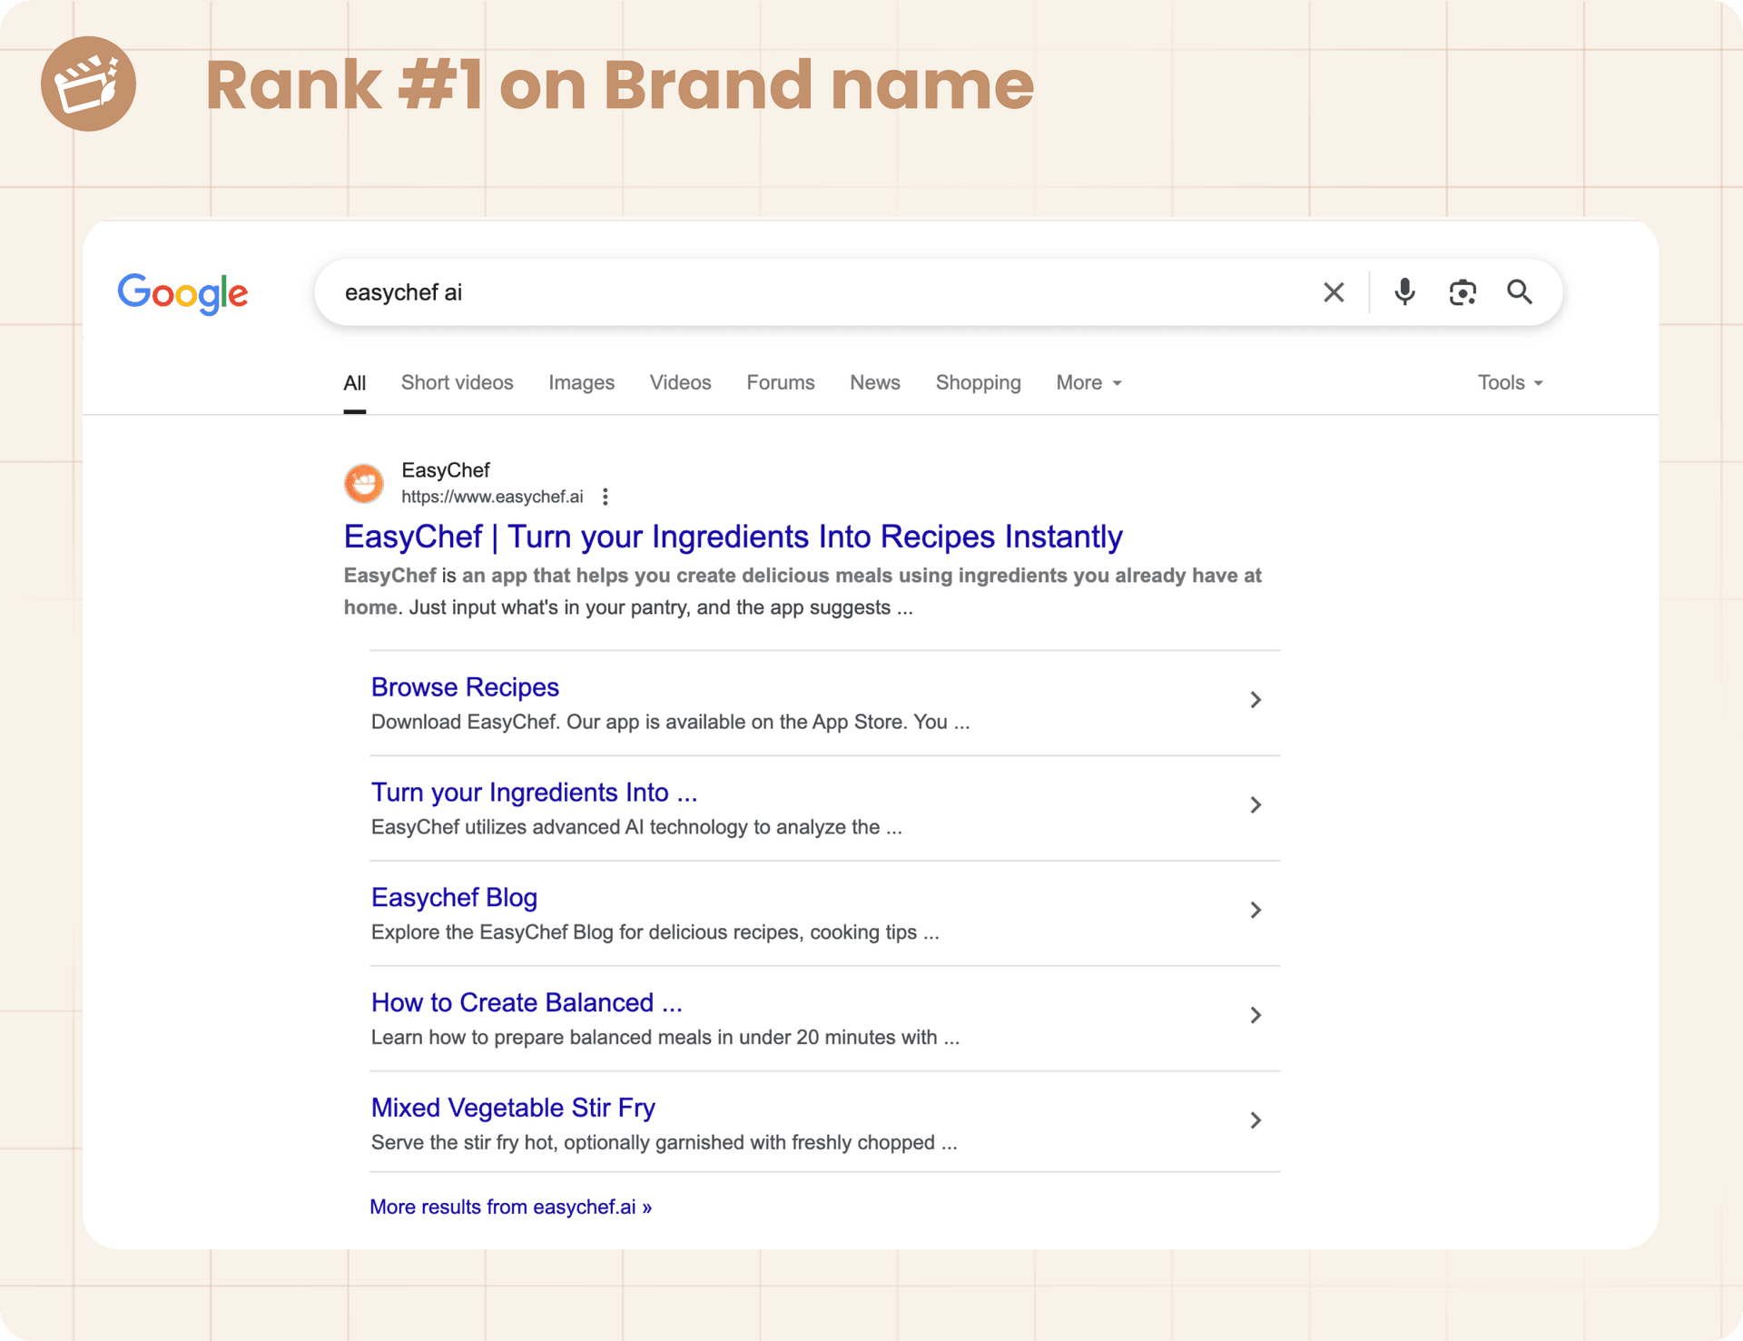
Task: Click the clapperboard icon in the header
Action: pos(88,84)
